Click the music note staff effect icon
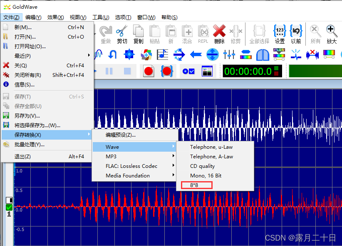 [163, 54]
